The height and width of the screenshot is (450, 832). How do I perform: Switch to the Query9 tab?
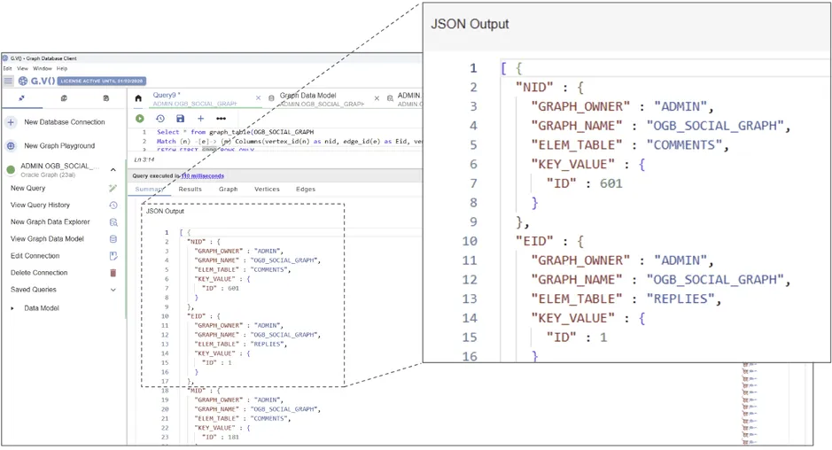(x=195, y=98)
